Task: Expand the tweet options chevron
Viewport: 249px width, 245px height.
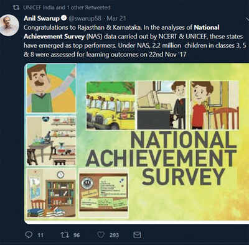Action: [x=247, y=19]
